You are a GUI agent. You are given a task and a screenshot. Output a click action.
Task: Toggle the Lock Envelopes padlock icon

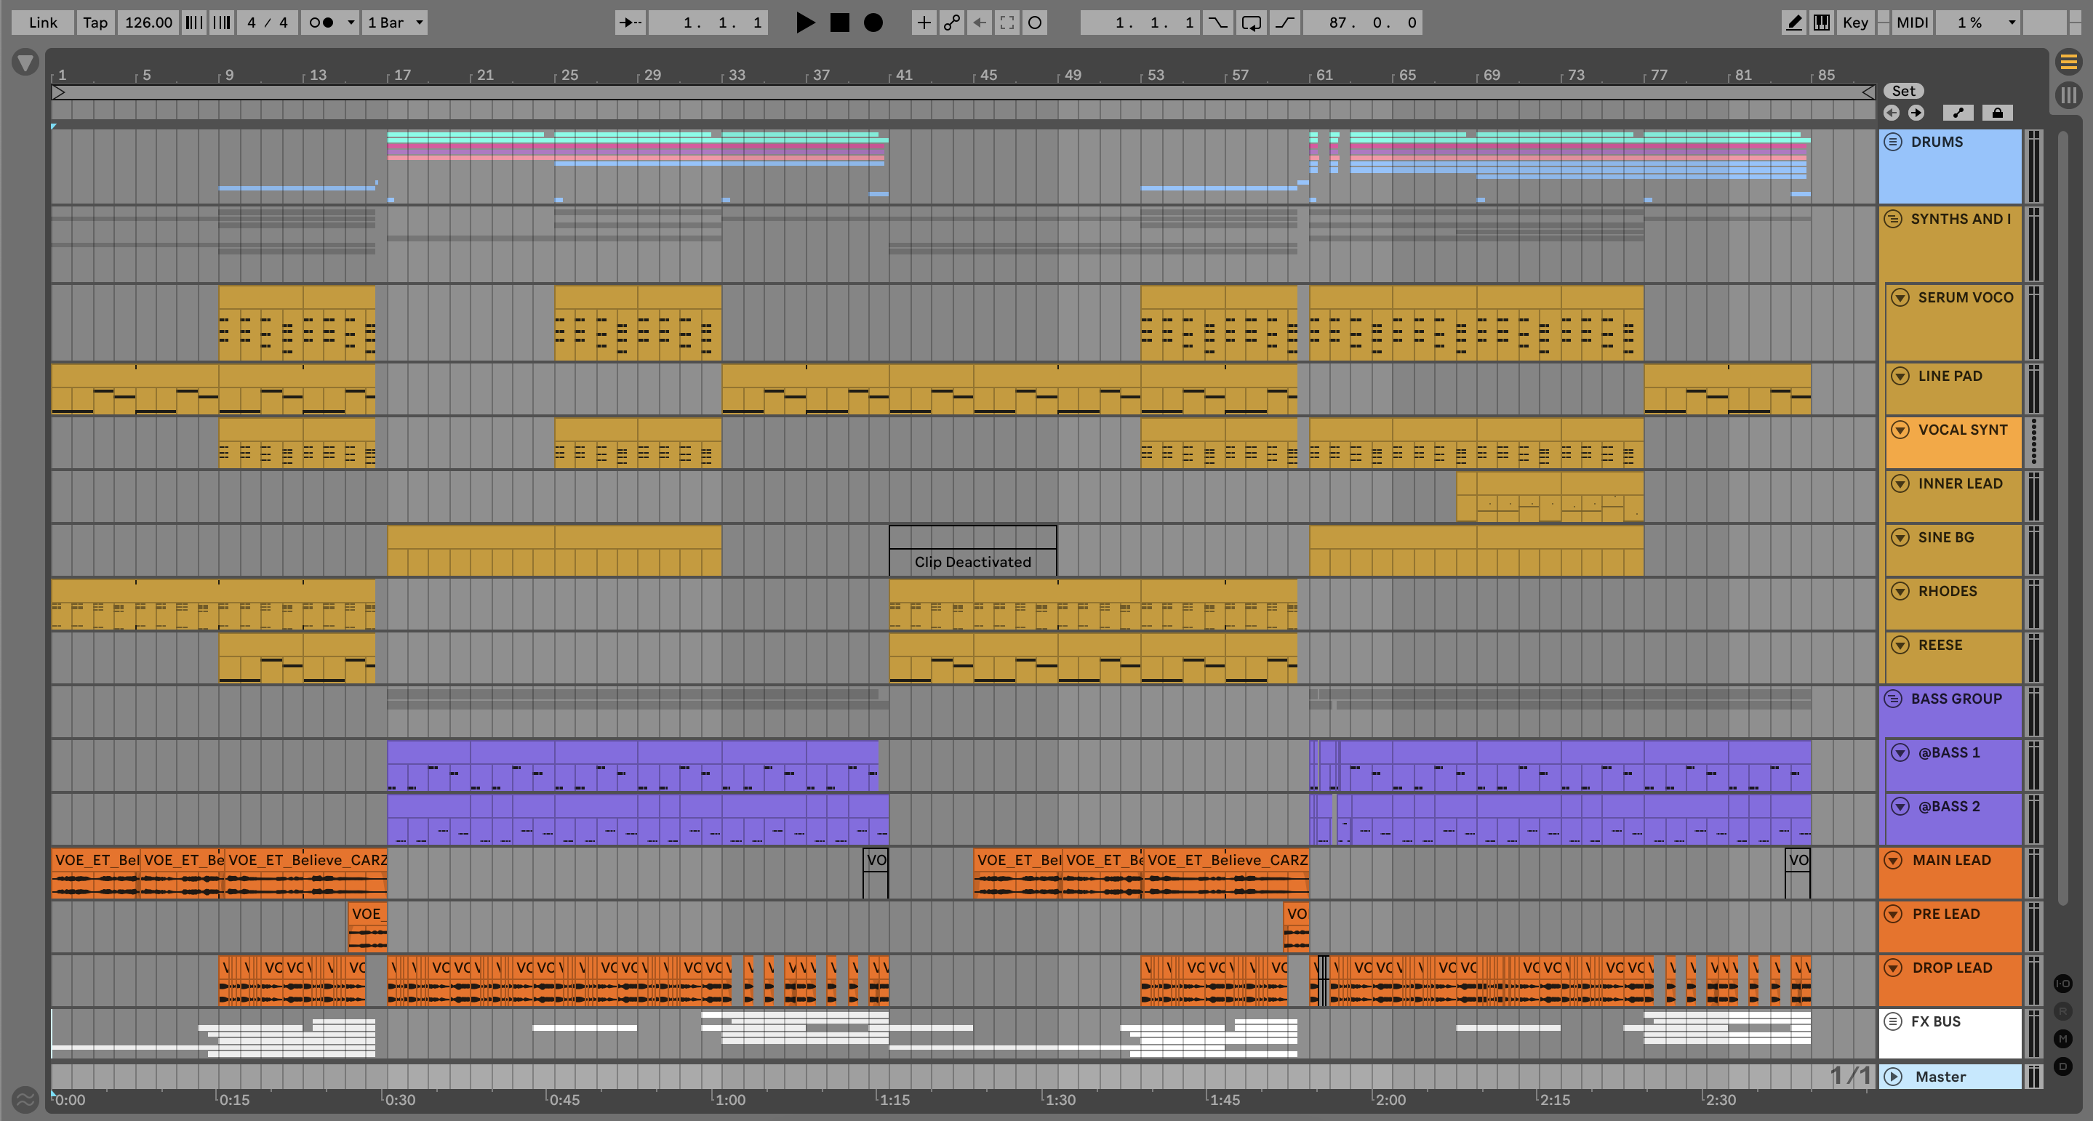(x=1997, y=113)
